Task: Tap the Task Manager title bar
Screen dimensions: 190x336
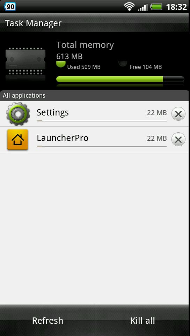Action: [95, 23]
